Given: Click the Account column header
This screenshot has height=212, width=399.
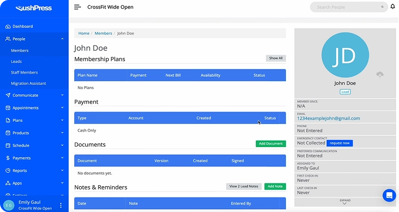Looking at the screenshot, I should 136,118.
